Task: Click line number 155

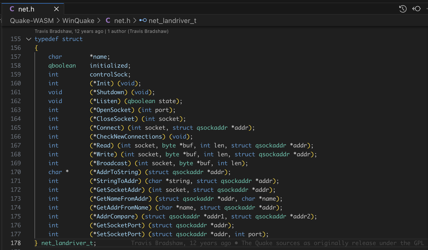Action: [16, 39]
